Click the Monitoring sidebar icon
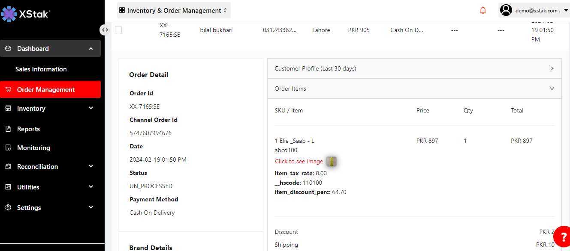The width and height of the screenshot is (570, 251). click(8, 148)
